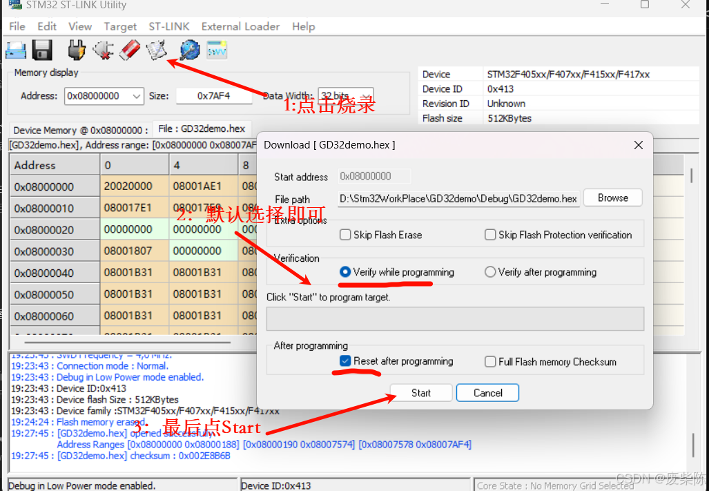709x491 pixels.
Task: Select address row 0x08000060
Action: 55,316
